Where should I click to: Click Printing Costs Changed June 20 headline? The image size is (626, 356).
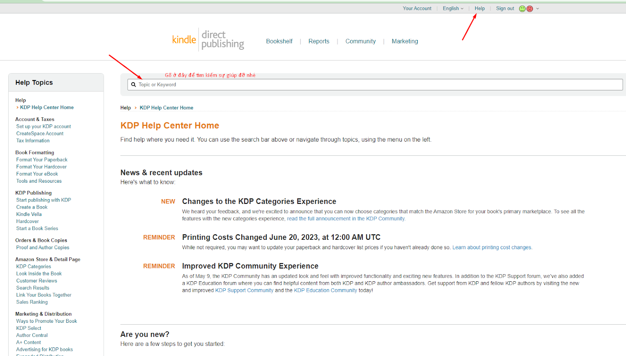(x=281, y=237)
